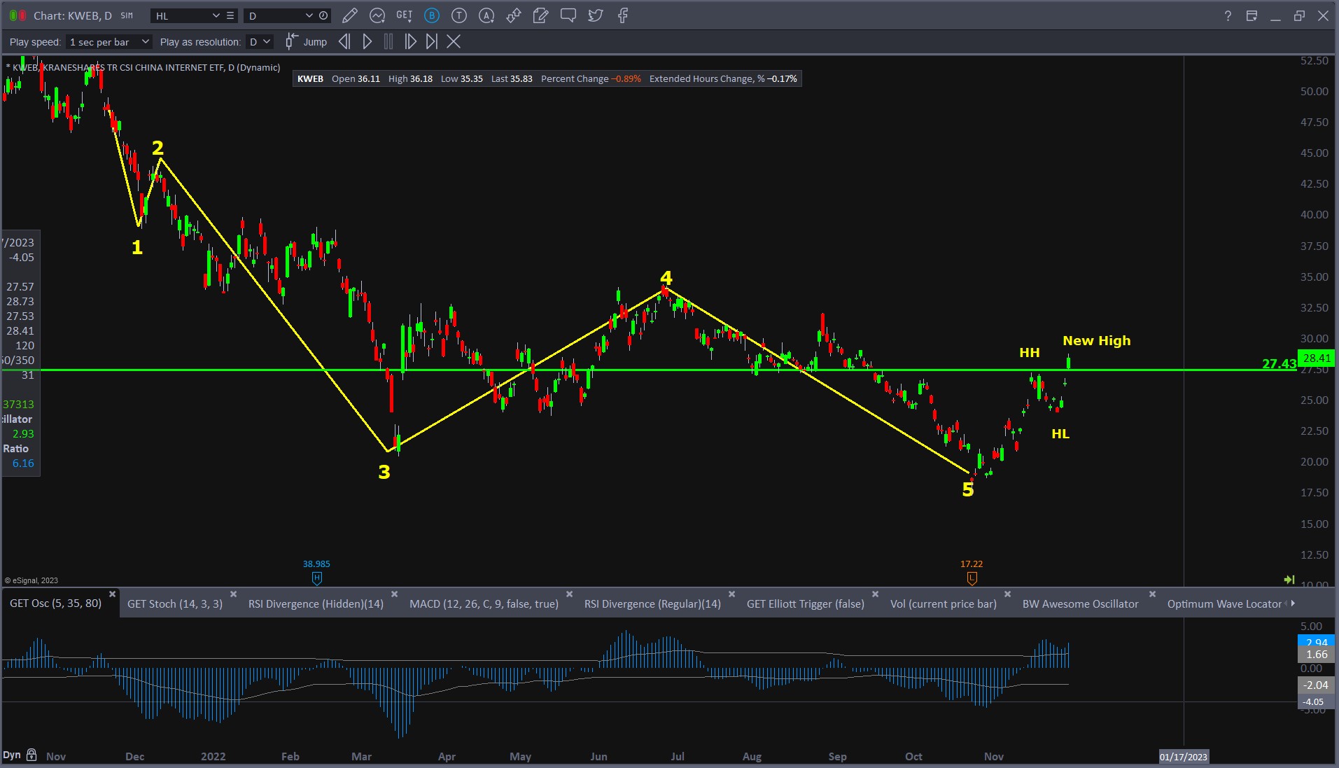The image size is (1339, 768).
Task: Click the Twitter share icon
Action: [596, 15]
